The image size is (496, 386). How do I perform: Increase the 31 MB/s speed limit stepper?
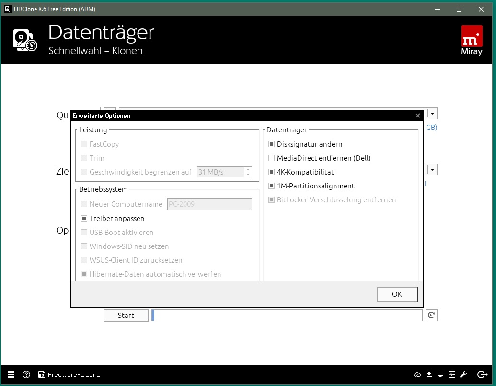248,170
